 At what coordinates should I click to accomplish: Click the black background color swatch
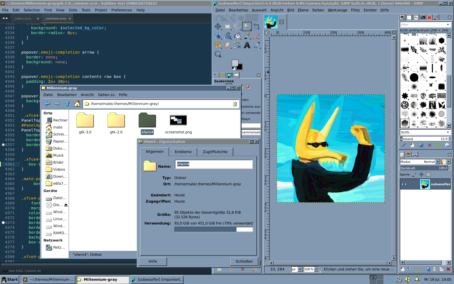(240, 67)
